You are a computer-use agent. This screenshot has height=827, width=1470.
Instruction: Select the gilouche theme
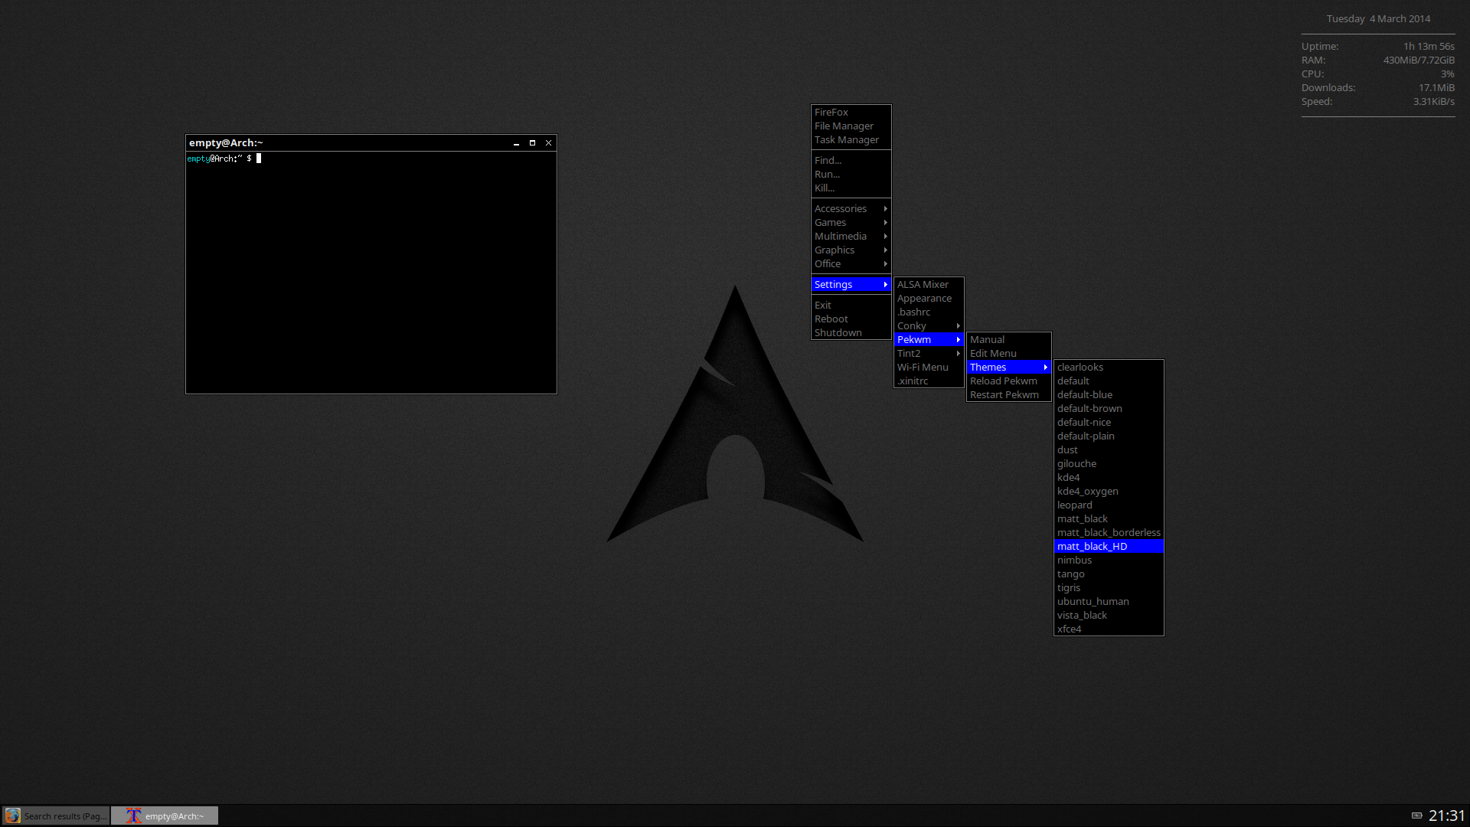1109,463
